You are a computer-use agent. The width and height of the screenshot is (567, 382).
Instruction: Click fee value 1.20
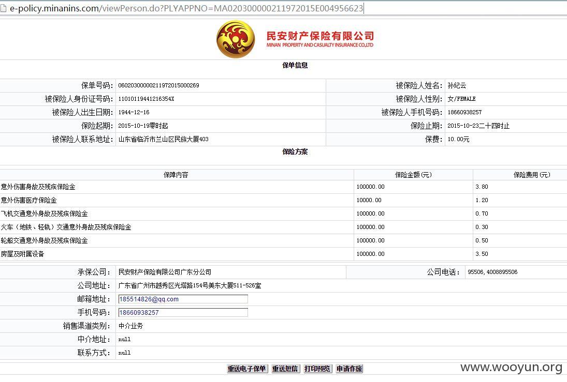pos(482,200)
